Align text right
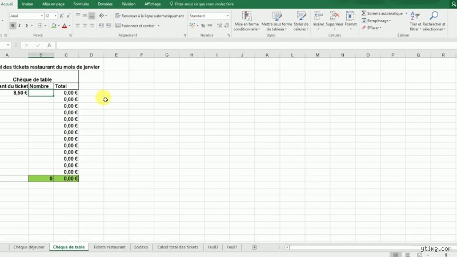The width and height of the screenshot is (457, 257). point(91,26)
